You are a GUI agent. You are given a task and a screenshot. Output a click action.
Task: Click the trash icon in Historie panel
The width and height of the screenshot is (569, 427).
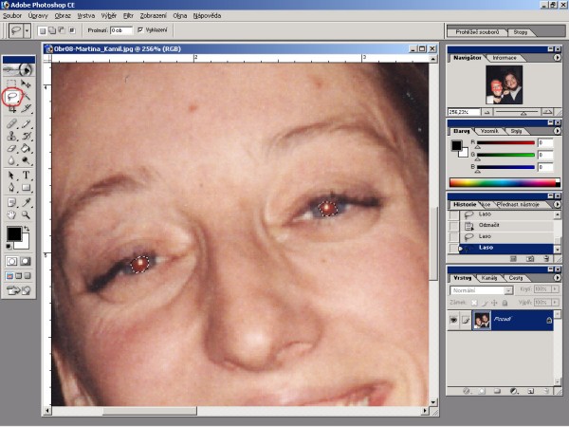point(546,257)
